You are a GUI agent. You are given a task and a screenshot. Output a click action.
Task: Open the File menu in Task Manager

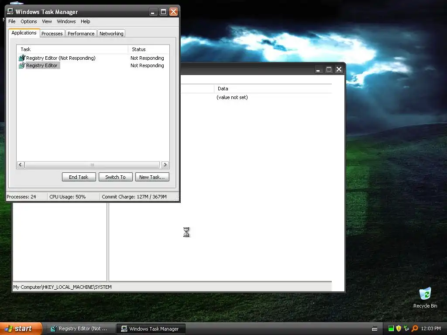(12, 21)
